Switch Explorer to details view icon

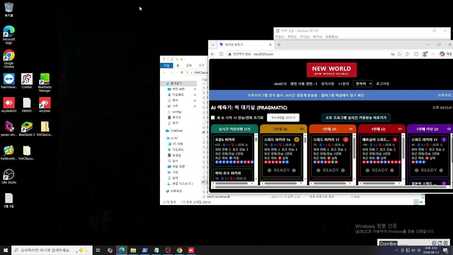[416, 202]
